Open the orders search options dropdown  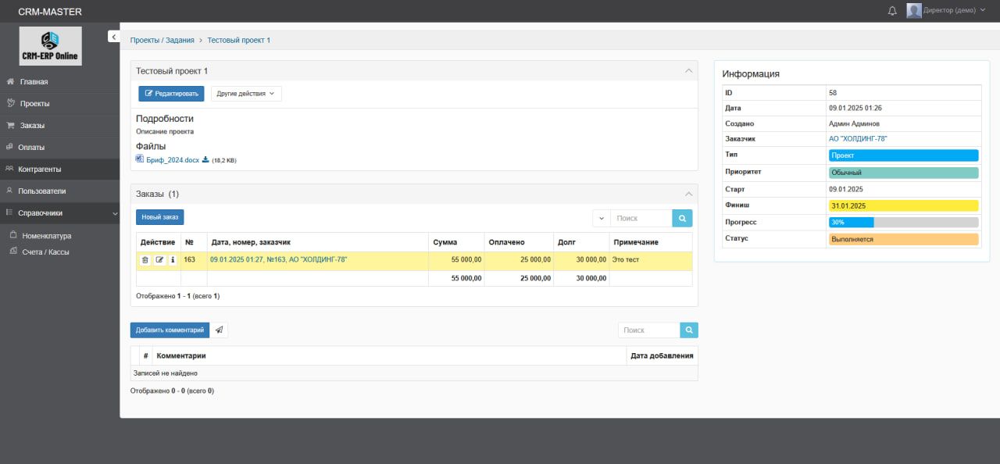click(x=601, y=218)
